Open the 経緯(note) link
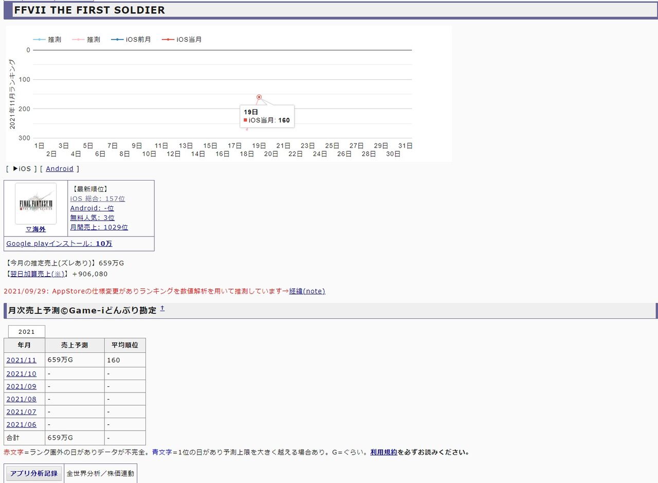Viewport: 658px width, 483px height. [x=307, y=291]
